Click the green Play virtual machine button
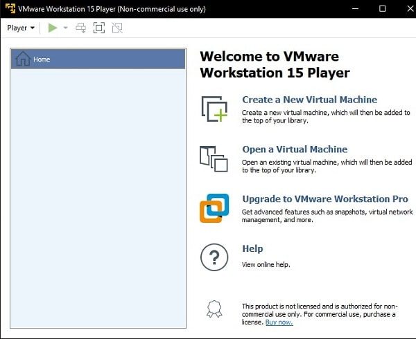The image size is (416, 339). coord(53,28)
